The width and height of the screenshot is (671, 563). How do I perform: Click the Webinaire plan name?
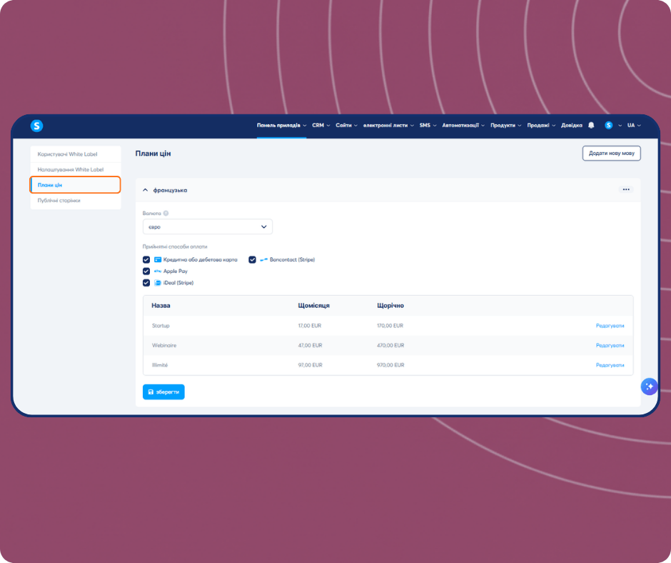164,345
